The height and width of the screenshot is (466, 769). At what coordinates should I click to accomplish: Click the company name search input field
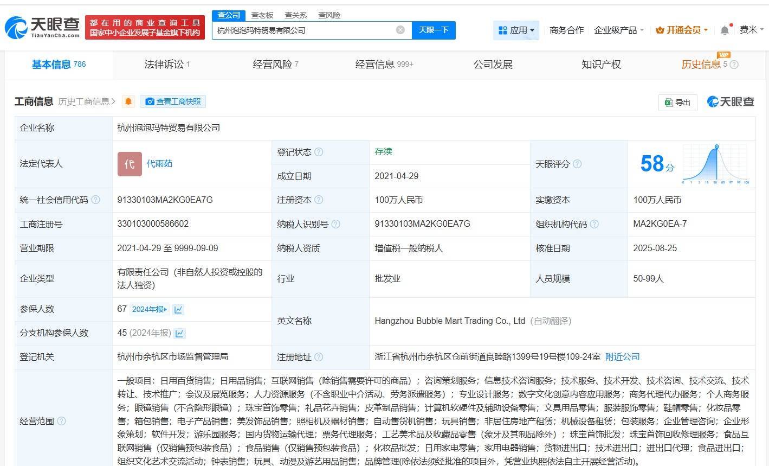pos(303,30)
